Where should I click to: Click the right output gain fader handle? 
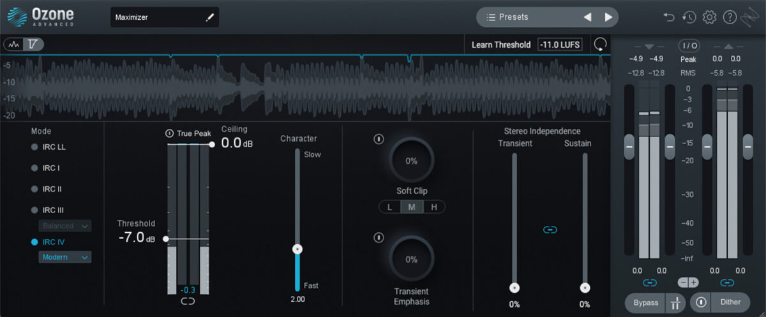coord(748,147)
